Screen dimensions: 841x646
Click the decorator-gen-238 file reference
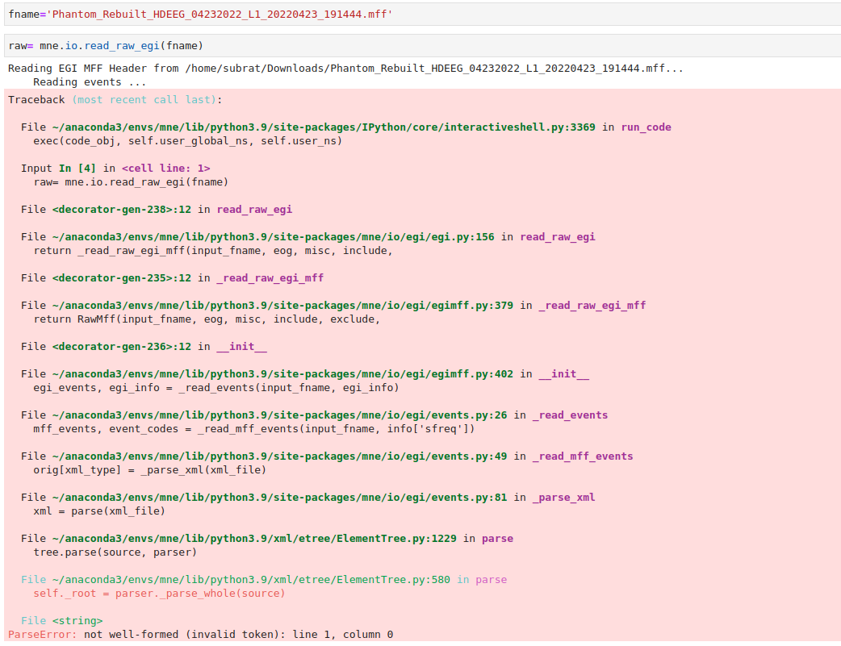point(122,209)
